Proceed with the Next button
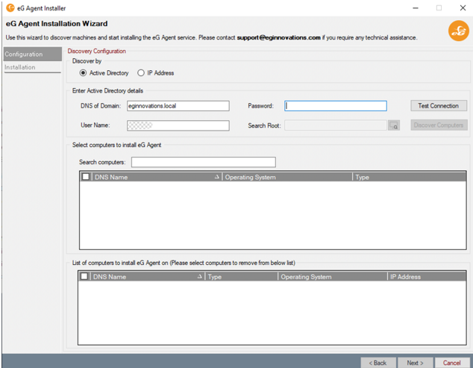 click(x=416, y=363)
